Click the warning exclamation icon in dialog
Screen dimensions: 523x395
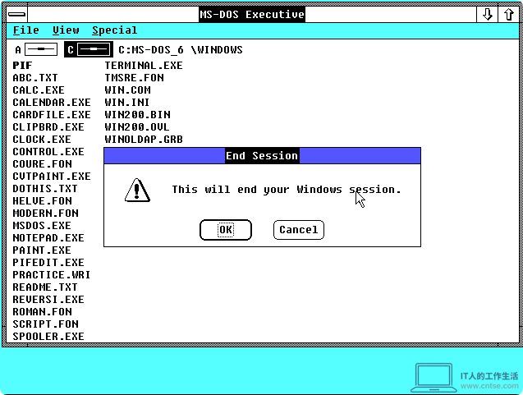137,191
